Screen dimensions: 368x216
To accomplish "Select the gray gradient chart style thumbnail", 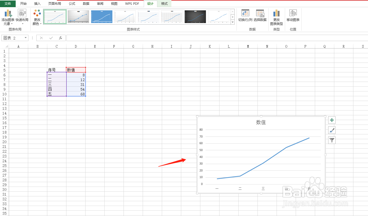I will point(78,17).
